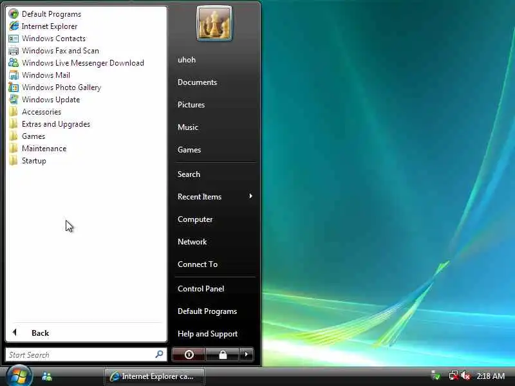Screen dimensions: 515x386
Task: Click the Default Programs icon in the programs list
Action: coord(14,14)
